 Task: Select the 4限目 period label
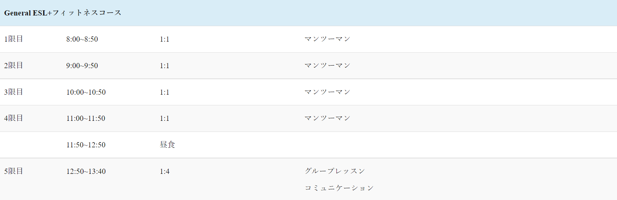tap(14, 118)
